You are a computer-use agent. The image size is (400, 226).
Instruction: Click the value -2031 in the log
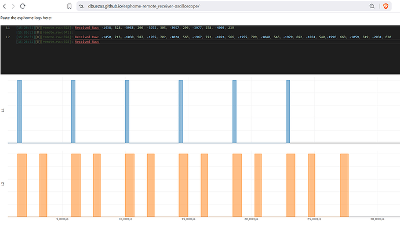tap(377, 37)
